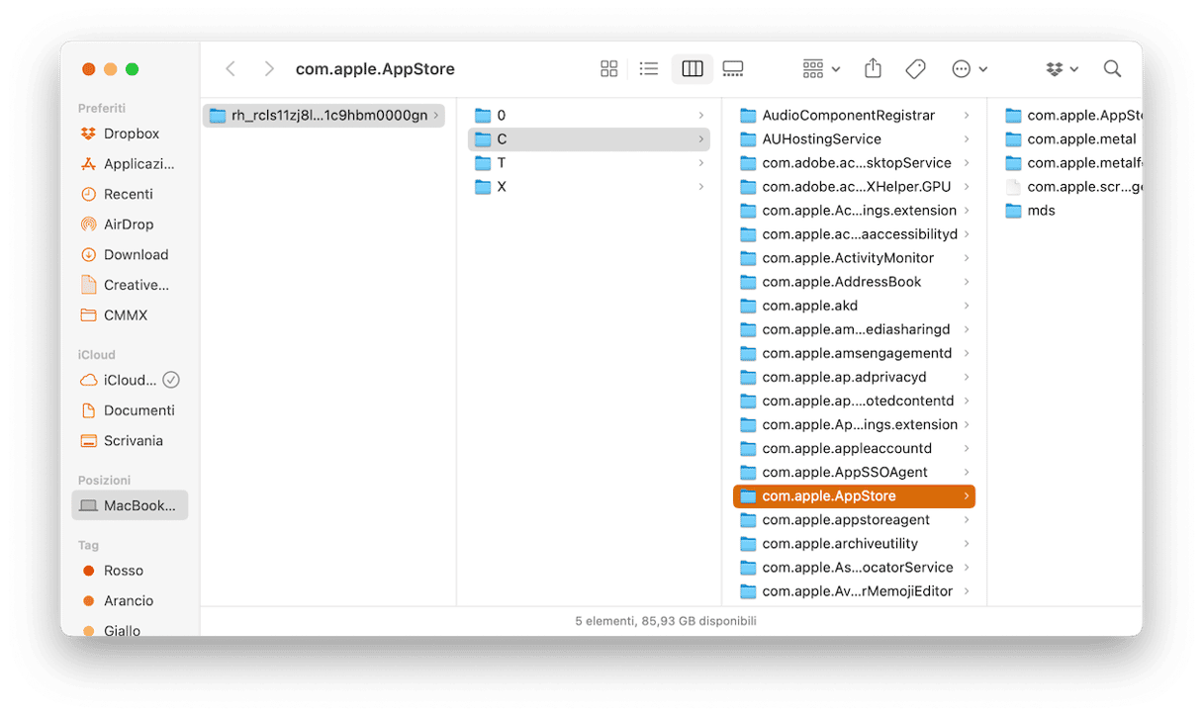The image size is (1203, 716).
Task: Select the com.adobe.ac...sktopService folder
Action: tap(854, 162)
